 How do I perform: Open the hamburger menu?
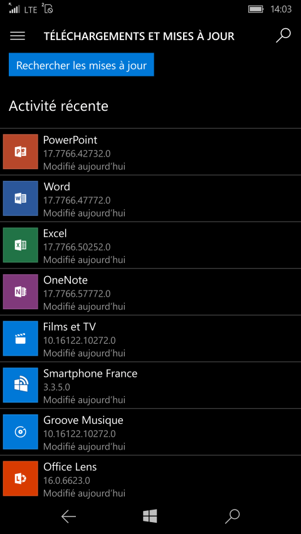pos(18,36)
